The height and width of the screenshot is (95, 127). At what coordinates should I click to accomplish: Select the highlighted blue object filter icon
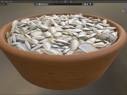[39, 4]
